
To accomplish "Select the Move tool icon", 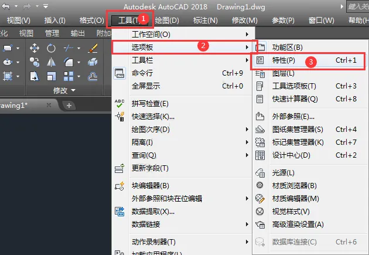I will pyautogui.click(x=35, y=48).
